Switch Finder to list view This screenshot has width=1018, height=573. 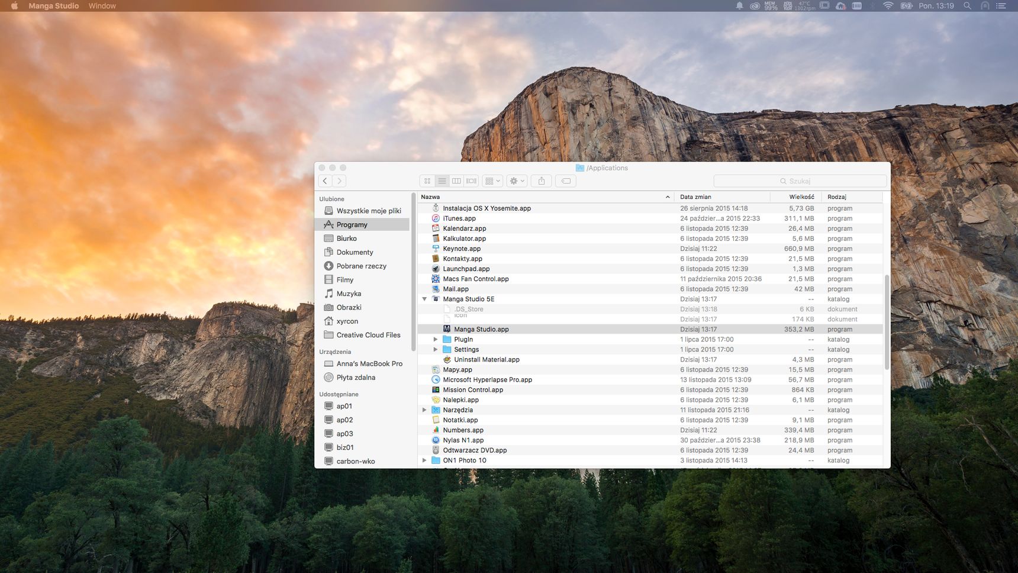(442, 181)
